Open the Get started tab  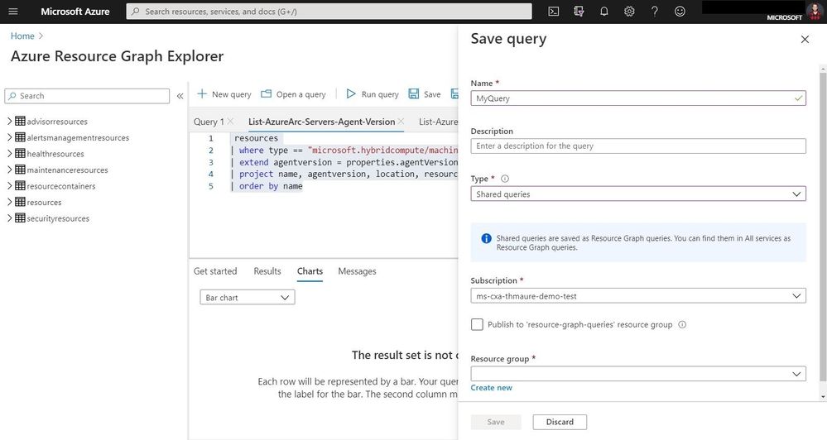215,270
